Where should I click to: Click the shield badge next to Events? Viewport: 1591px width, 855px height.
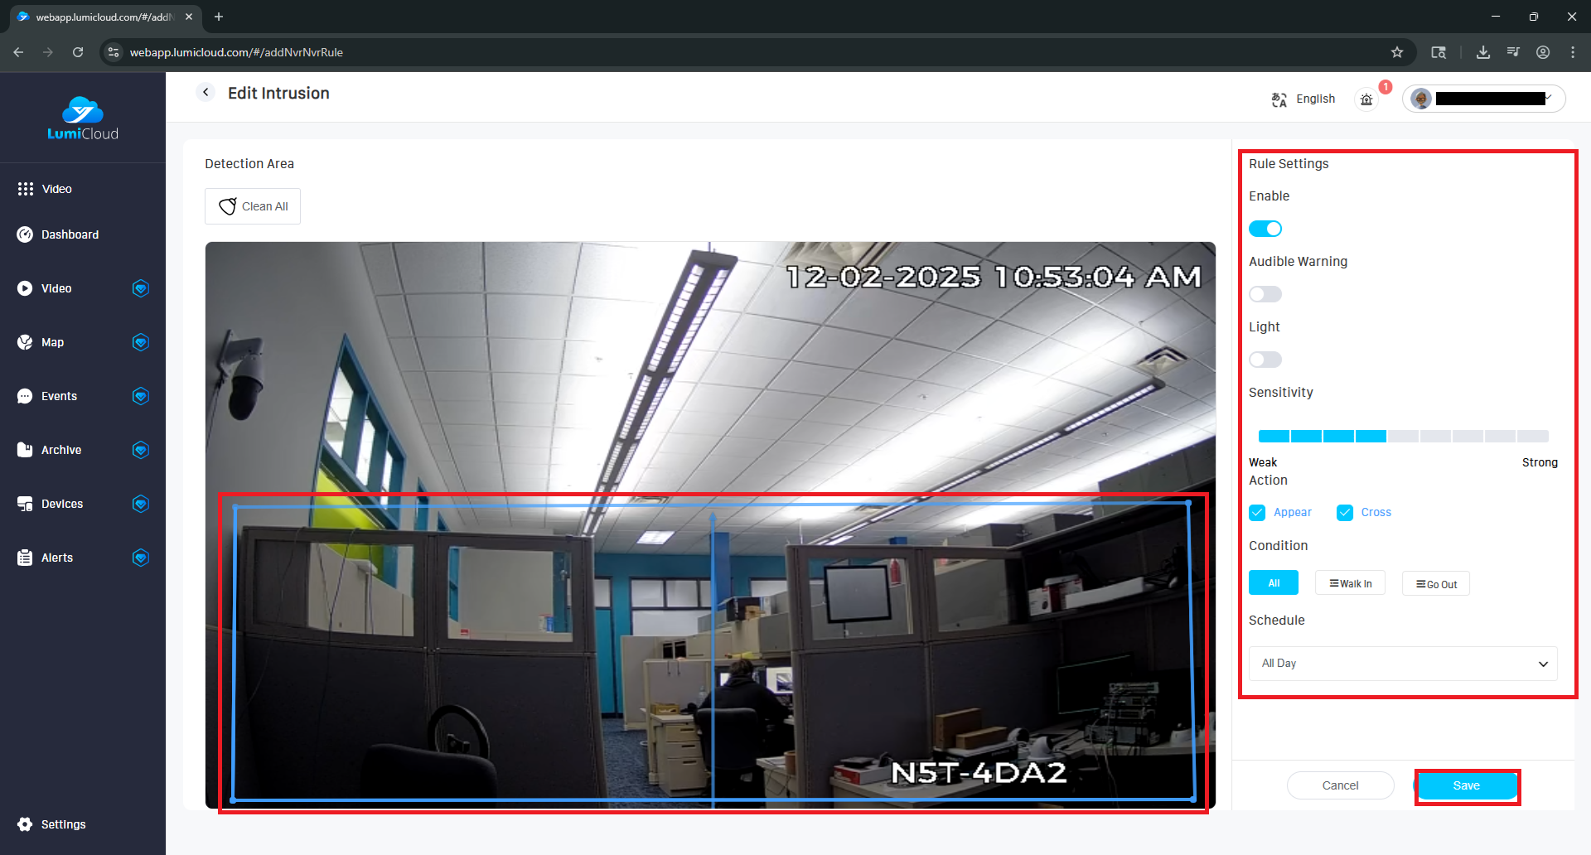[x=141, y=396]
